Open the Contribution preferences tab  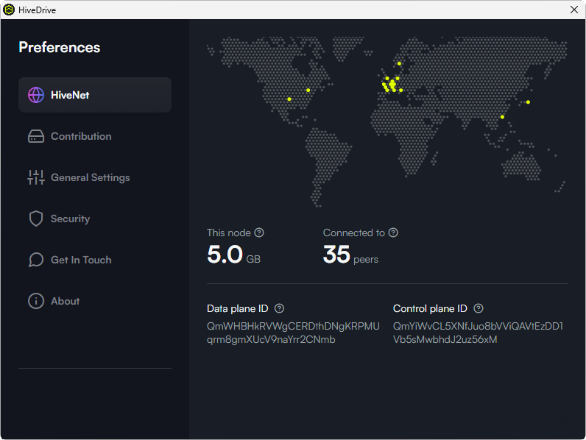pos(81,136)
